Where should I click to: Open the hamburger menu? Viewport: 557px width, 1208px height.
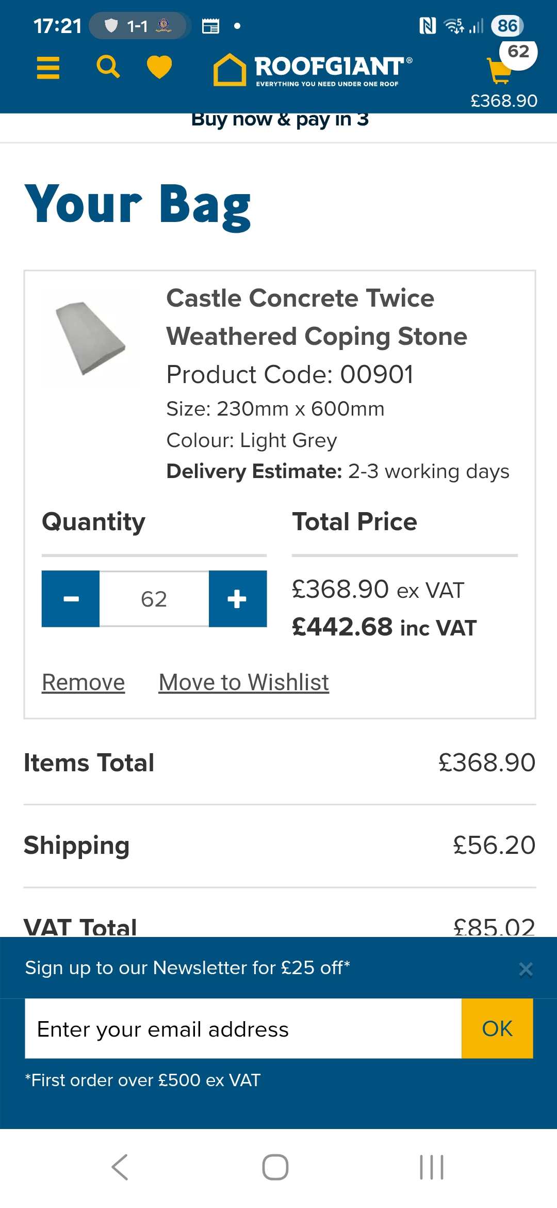[48, 68]
